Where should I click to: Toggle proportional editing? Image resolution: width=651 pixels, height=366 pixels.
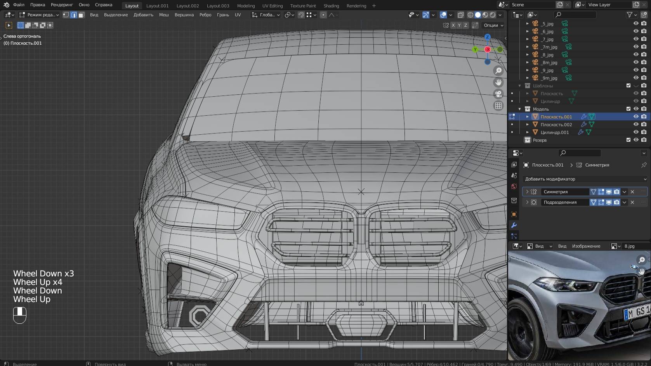click(x=323, y=15)
